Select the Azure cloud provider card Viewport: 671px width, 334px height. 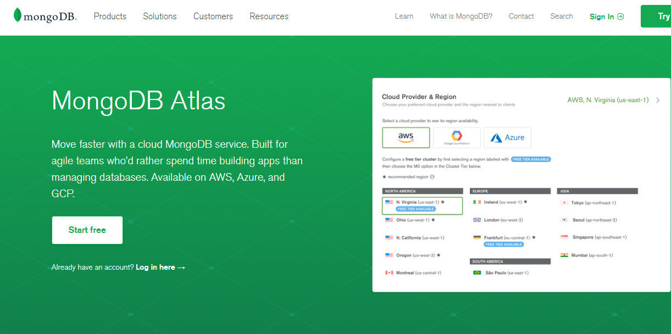(507, 137)
